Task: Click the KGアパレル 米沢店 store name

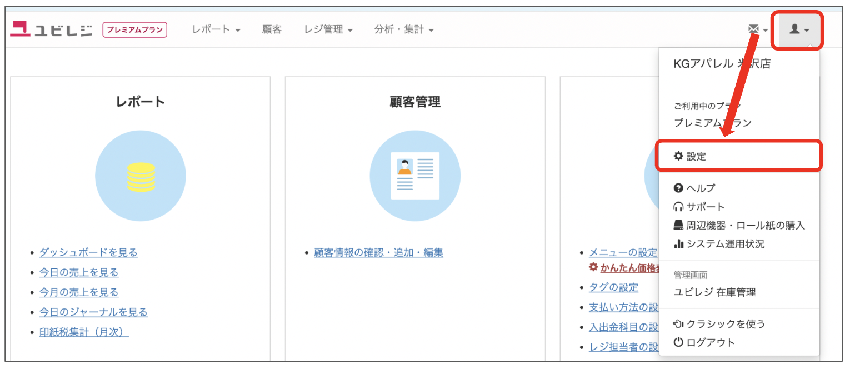Action: pyautogui.click(x=722, y=64)
